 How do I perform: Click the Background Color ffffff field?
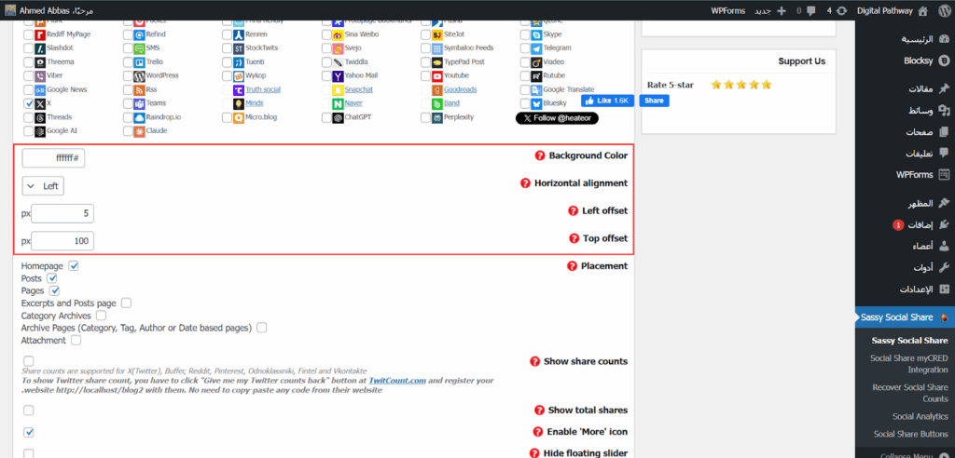(53, 158)
